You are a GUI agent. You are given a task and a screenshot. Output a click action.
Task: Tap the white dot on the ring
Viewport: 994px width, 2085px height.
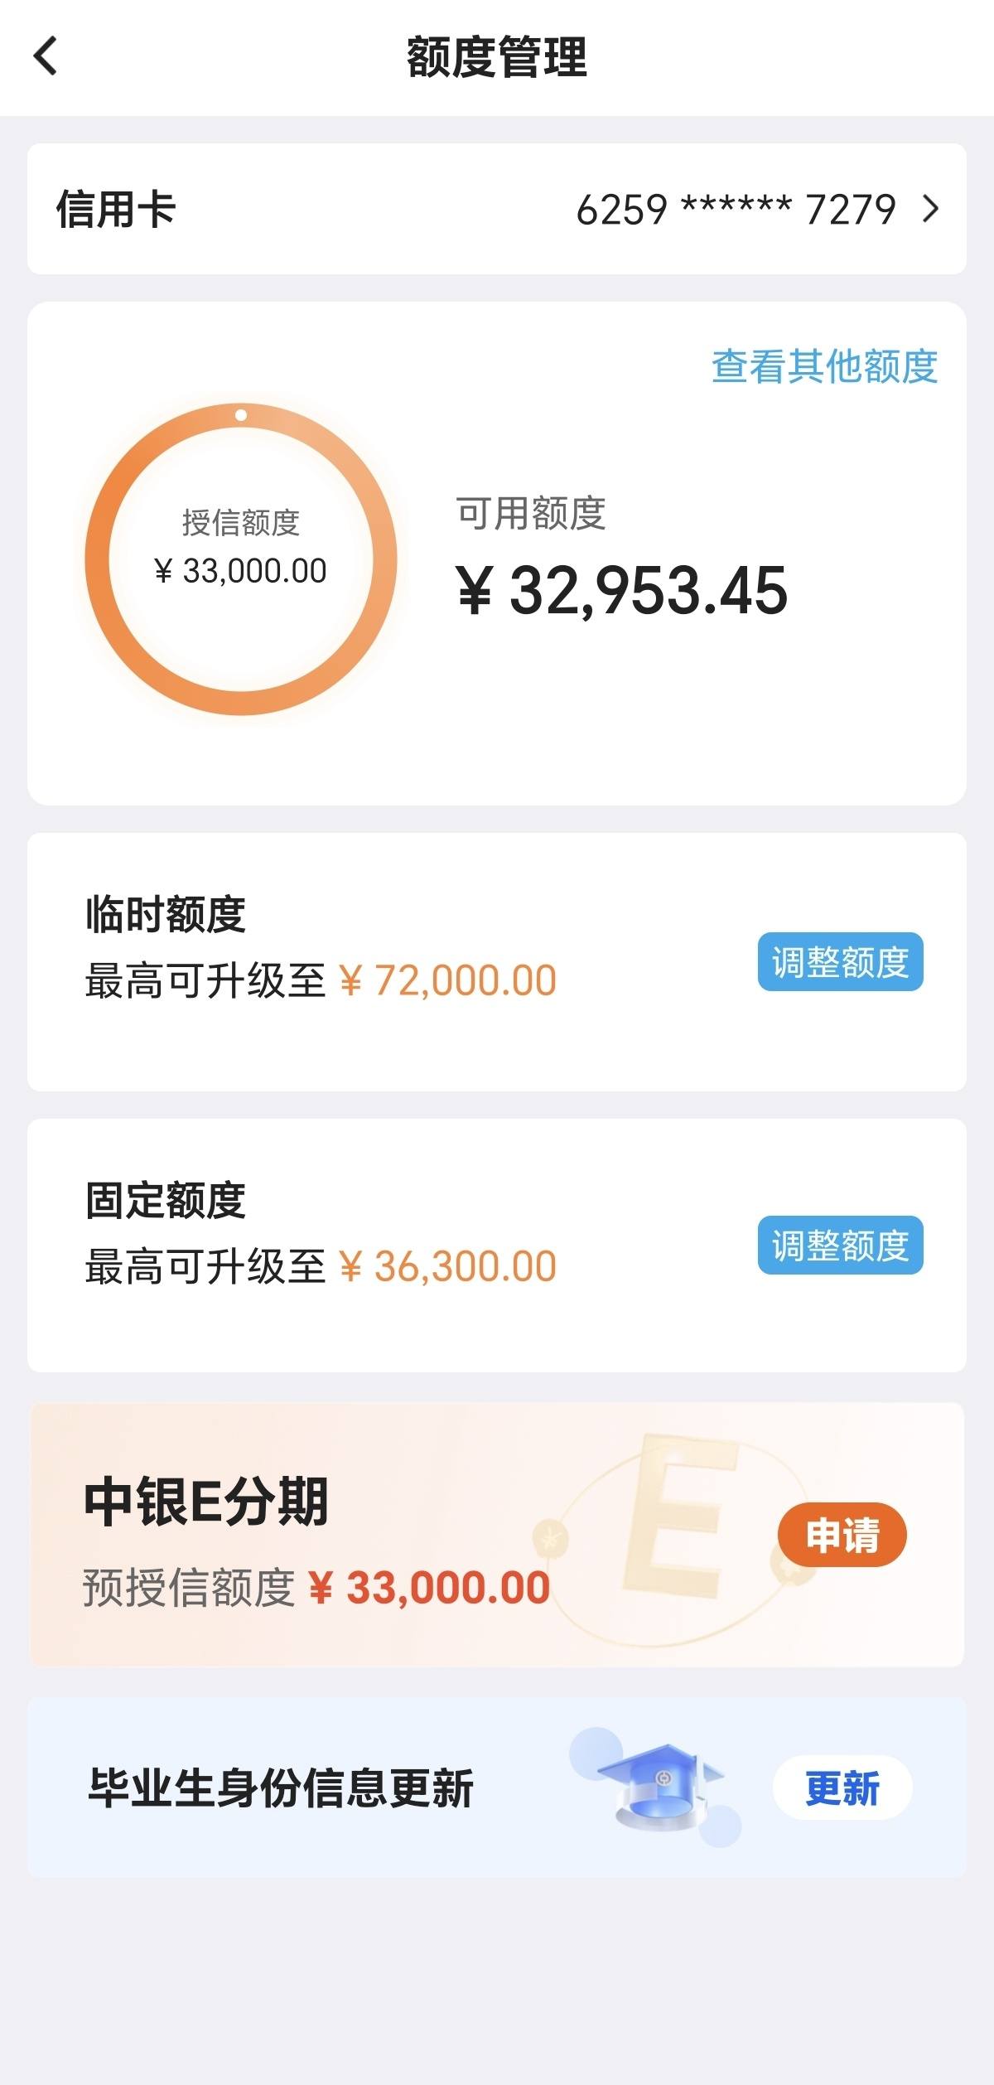241,415
